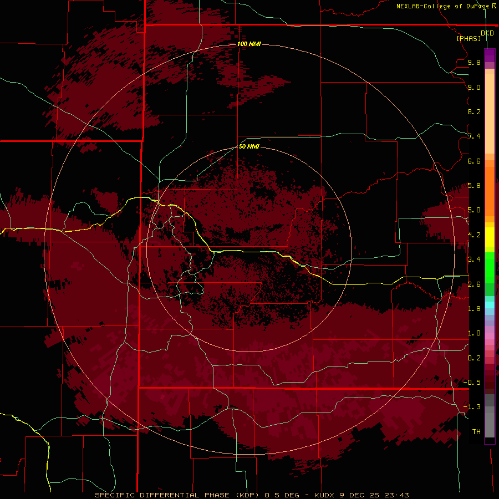Click the cyan band of the color bar

click(x=490, y=305)
